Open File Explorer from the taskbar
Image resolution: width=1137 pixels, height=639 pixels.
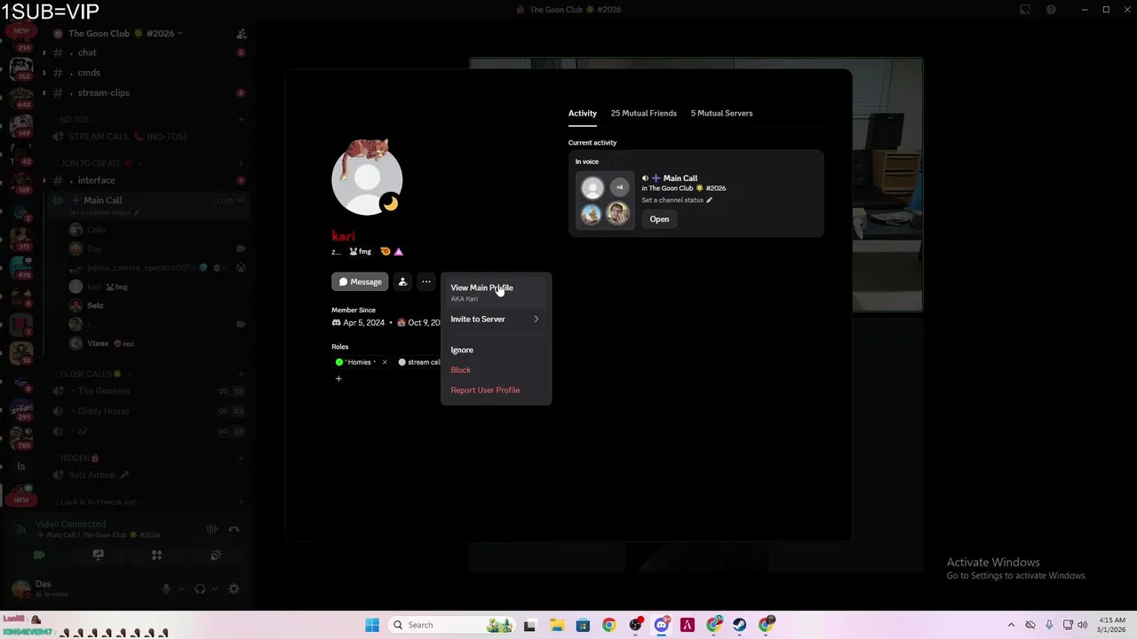coord(556,625)
